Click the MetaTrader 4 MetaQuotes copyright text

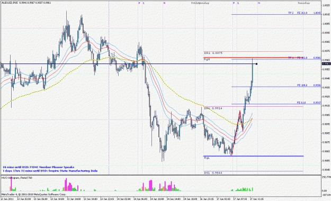point(34,194)
